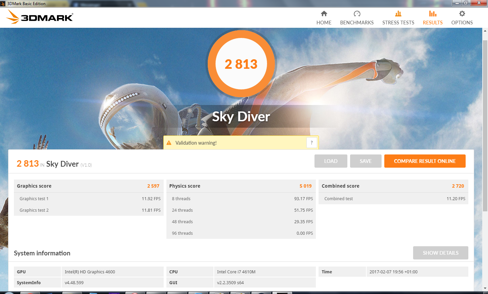The height and width of the screenshot is (294, 488).
Task: Click the 2017-02-07 19:56 timestamp value
Action: [x=393, y=272]
